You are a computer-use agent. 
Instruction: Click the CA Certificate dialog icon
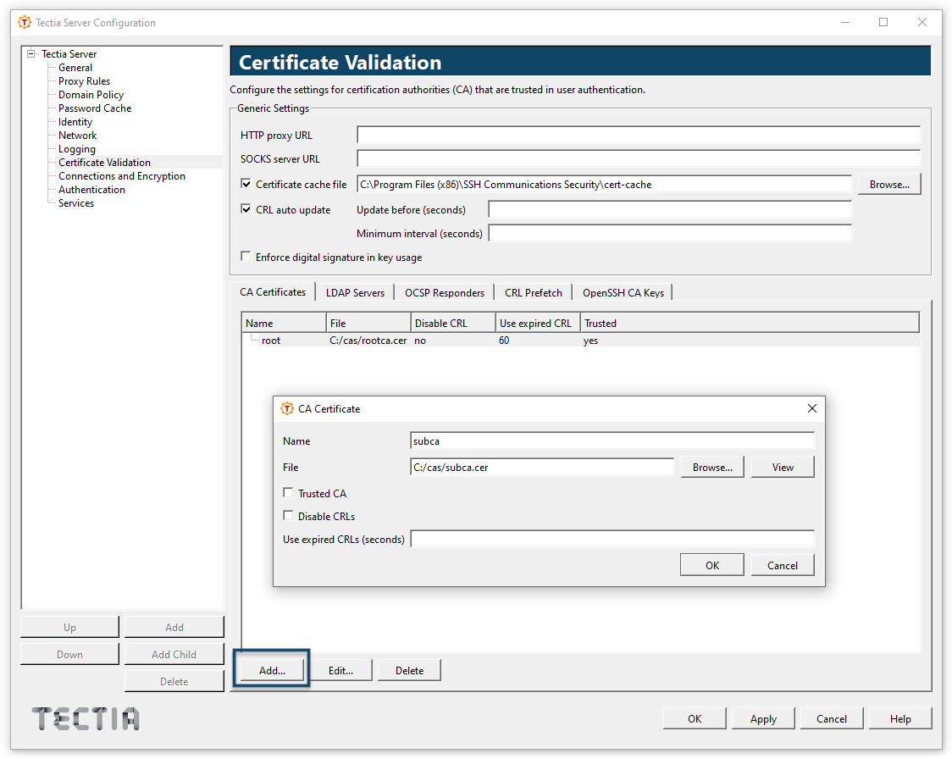click(286, 408)
